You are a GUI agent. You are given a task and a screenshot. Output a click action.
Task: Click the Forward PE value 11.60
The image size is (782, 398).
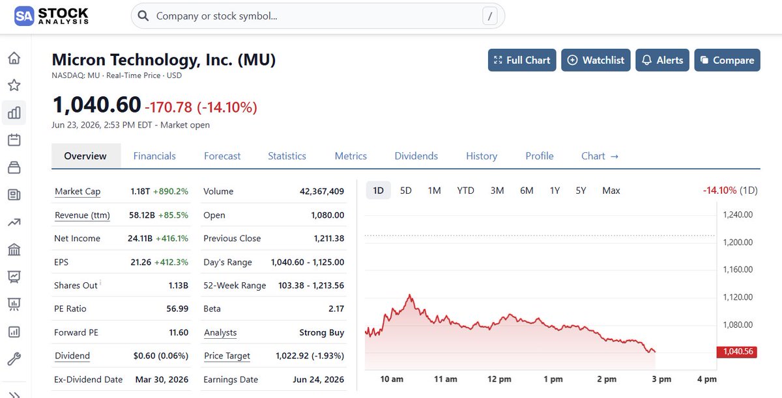[179, 332]
